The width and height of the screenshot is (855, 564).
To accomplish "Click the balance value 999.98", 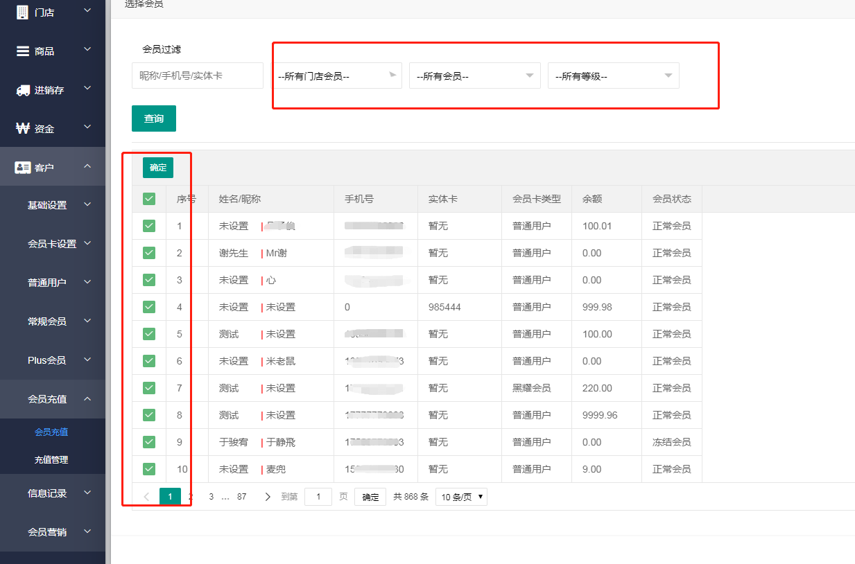I will point(597,307).
